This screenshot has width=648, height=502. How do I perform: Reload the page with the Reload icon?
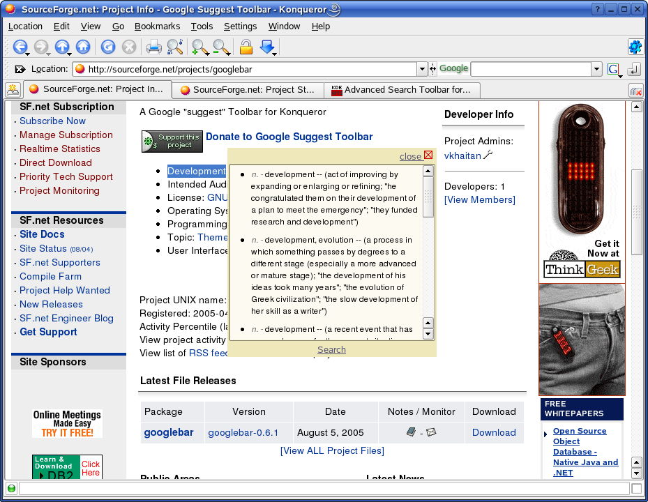click(x=108, y=47)
